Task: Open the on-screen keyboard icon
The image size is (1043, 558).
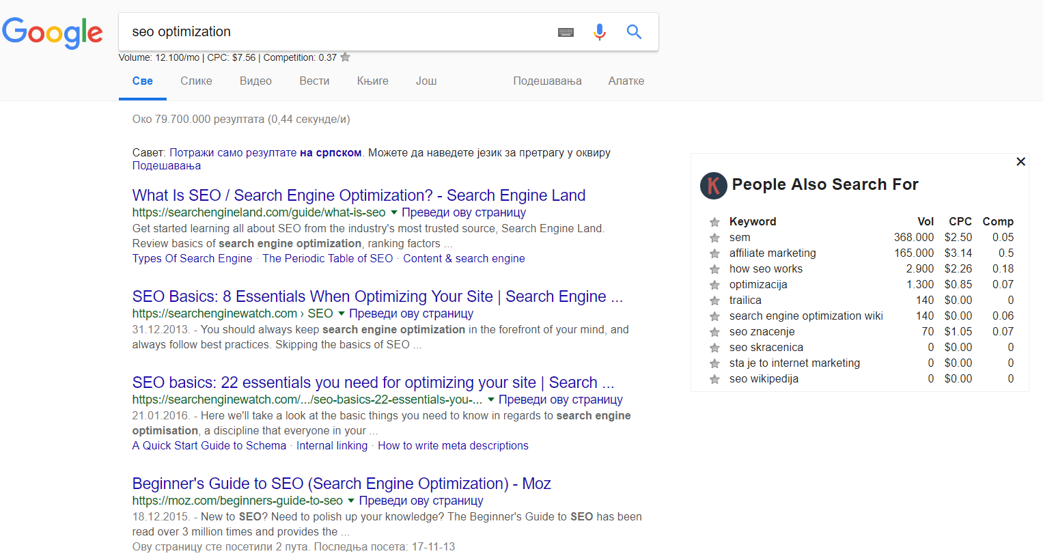Action: [x=566, y=32]
